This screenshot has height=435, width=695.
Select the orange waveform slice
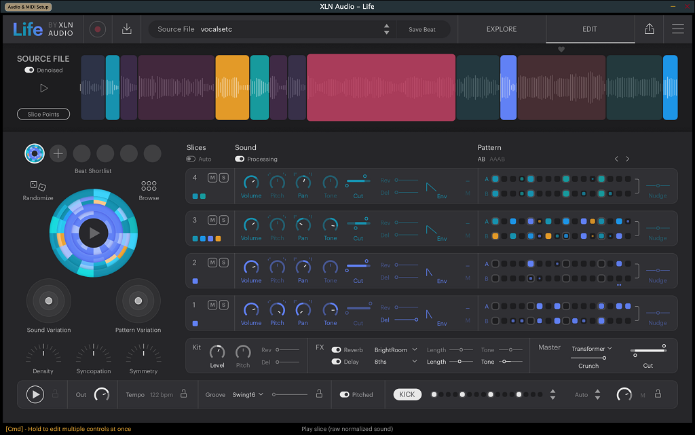tap(232, 88)
